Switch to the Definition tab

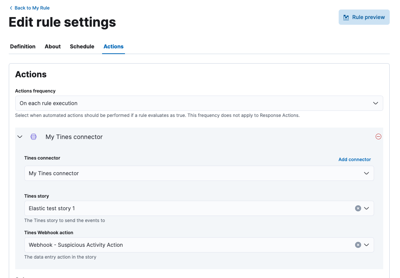(23, 46)
